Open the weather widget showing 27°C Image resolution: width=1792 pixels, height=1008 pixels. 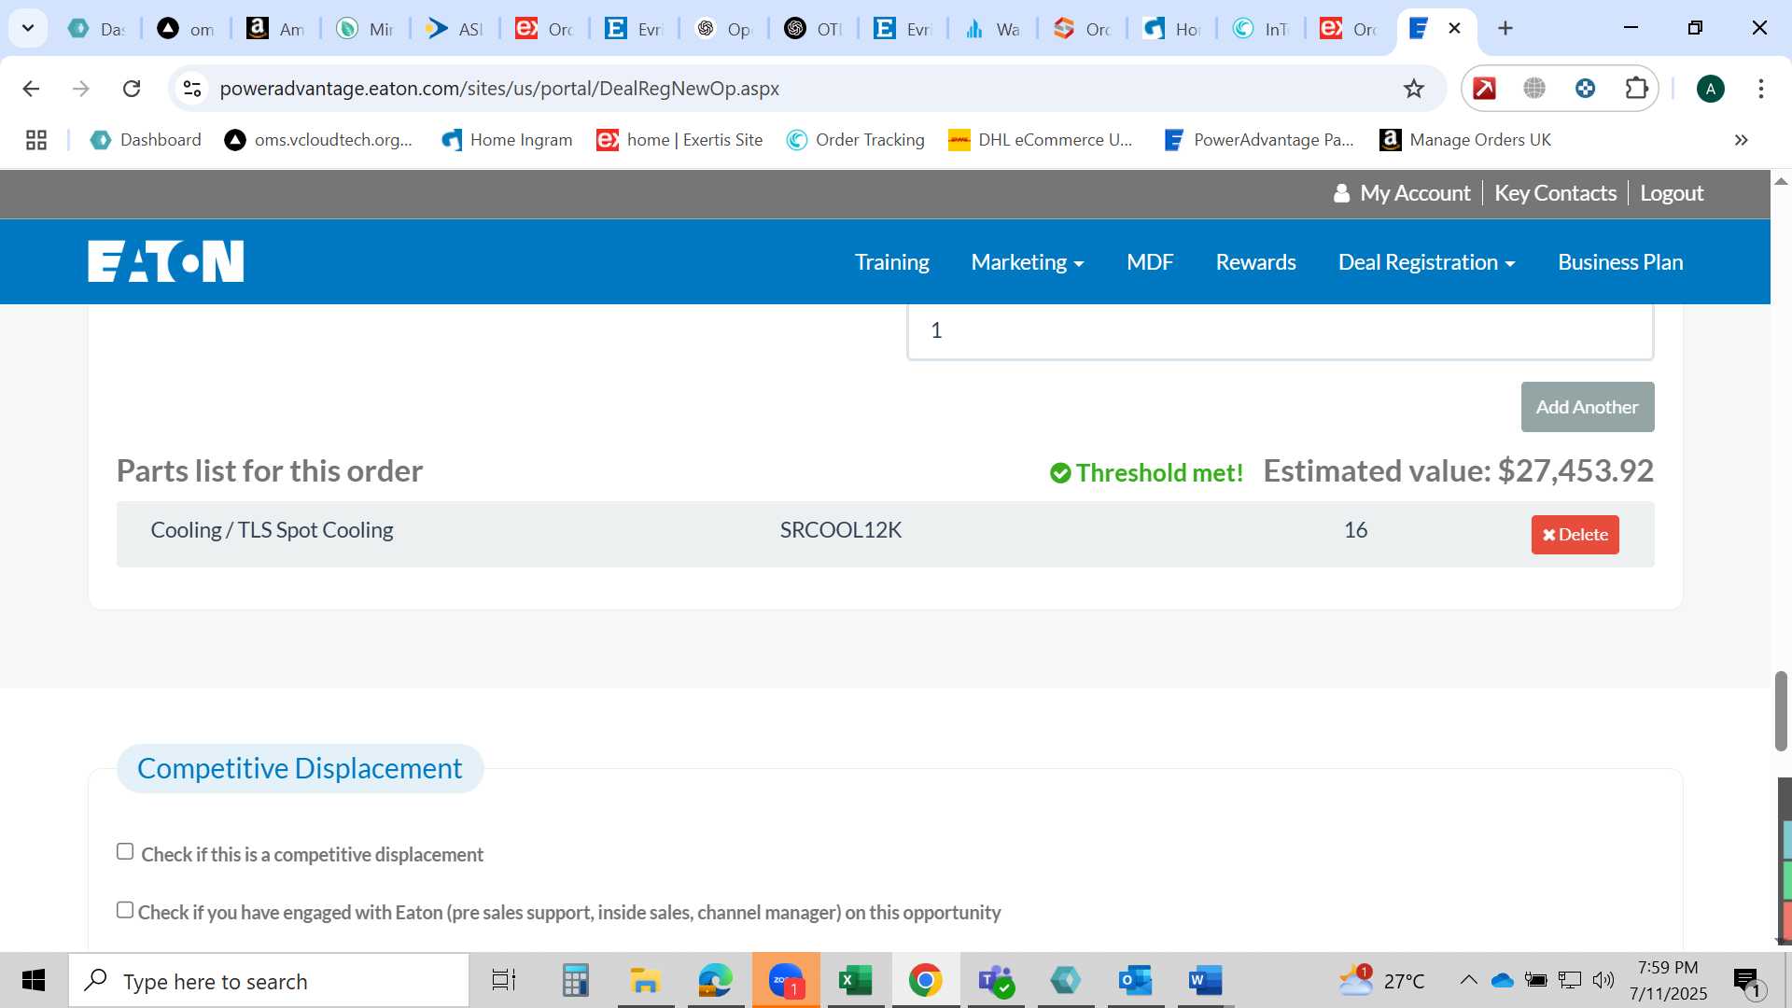pyautogui.click(x=1381, y=981)
